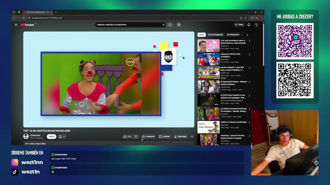Open the account avatar menu
The width and height of the screenshot is (330, 185).
256,25
